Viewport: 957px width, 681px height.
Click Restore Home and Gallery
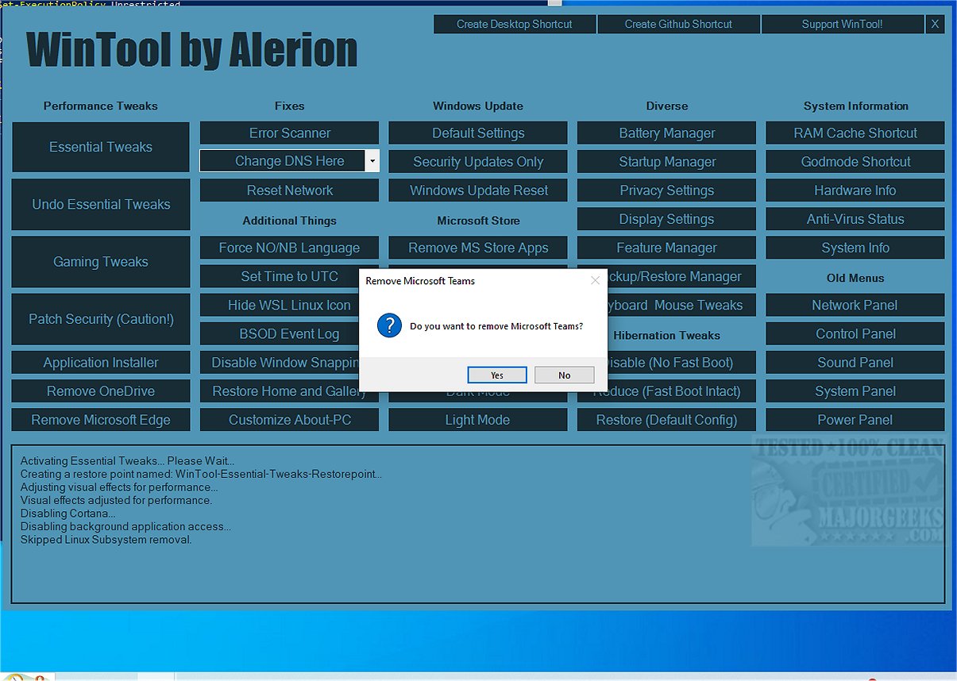pos(280,391)
